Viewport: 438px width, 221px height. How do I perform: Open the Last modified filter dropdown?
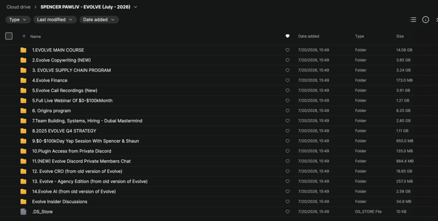(x=55, y=20)
